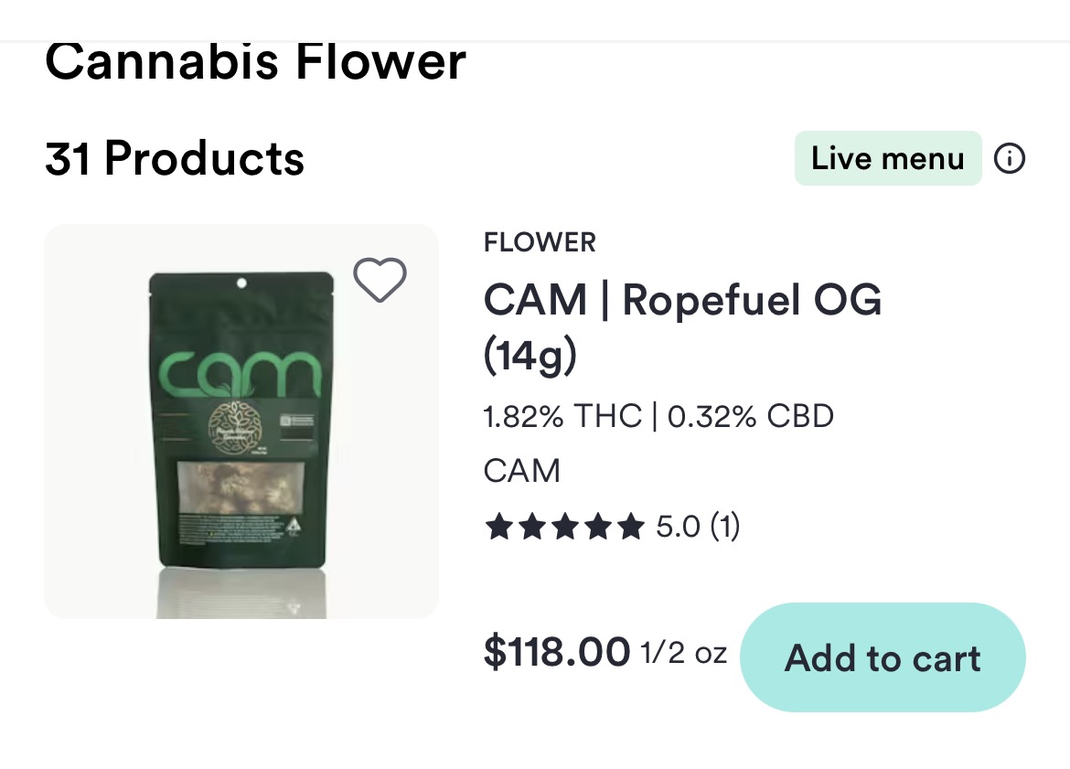Click the 1.82% THC | 0.32% CBD text
This screenshot has width=1070, height=769.
click(658, 417)
